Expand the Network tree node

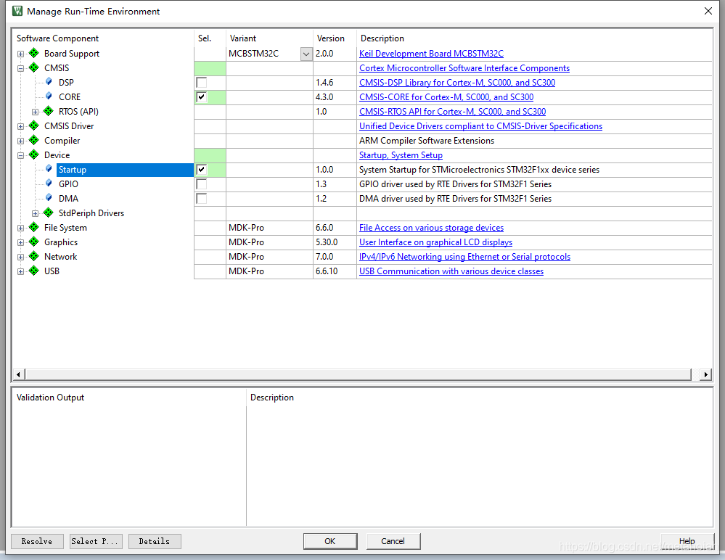click(x=20, y=257)
